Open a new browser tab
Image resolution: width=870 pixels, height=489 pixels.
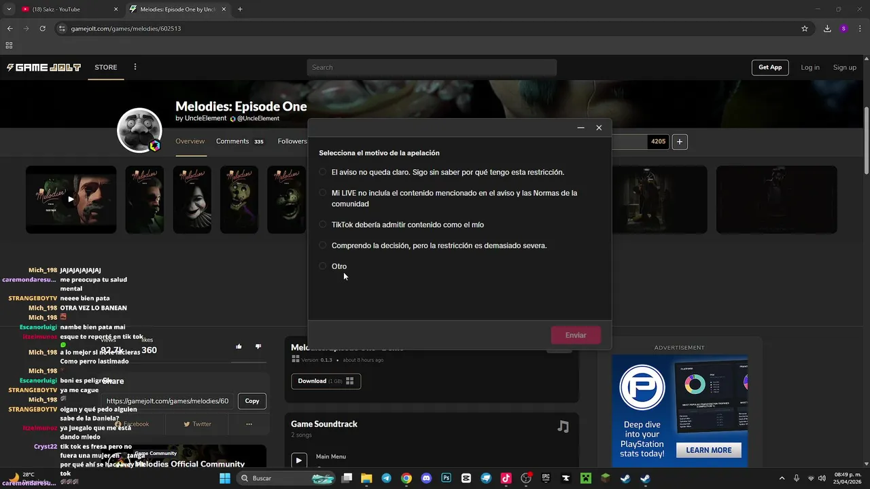(240, 10)
